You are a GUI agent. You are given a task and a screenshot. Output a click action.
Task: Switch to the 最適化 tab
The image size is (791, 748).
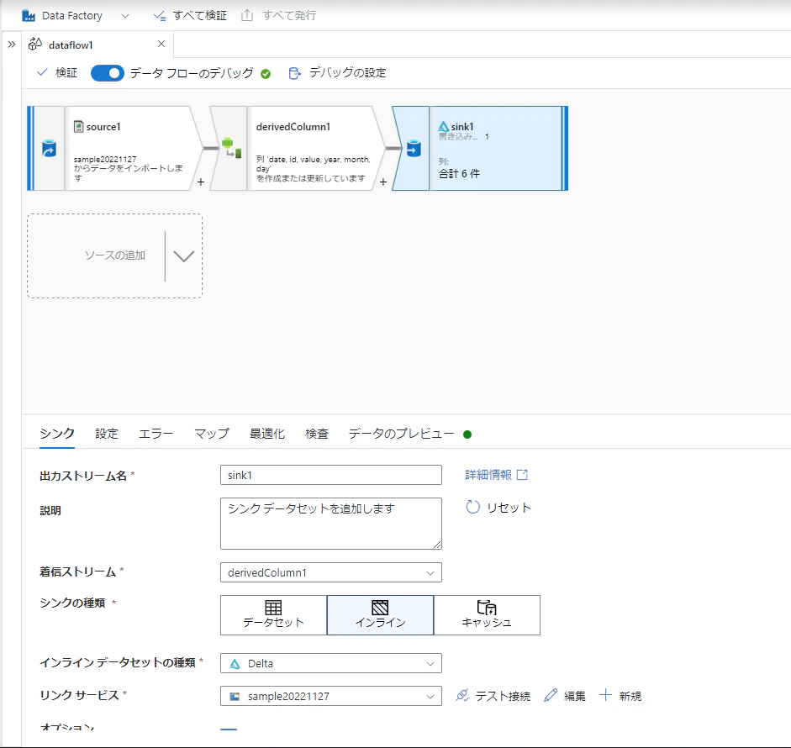[x=267, y=434]
